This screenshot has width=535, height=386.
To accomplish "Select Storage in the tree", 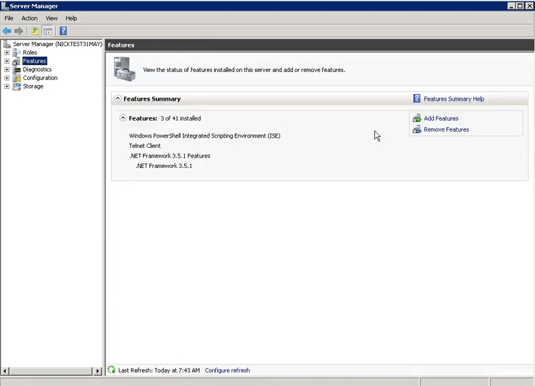I will tap(33, 86).
